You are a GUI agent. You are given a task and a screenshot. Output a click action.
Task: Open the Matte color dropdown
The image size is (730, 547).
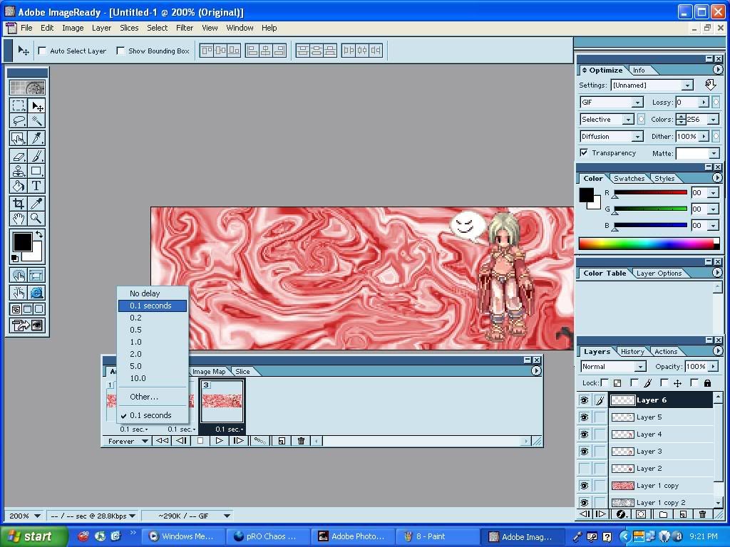tap(714, 154)
